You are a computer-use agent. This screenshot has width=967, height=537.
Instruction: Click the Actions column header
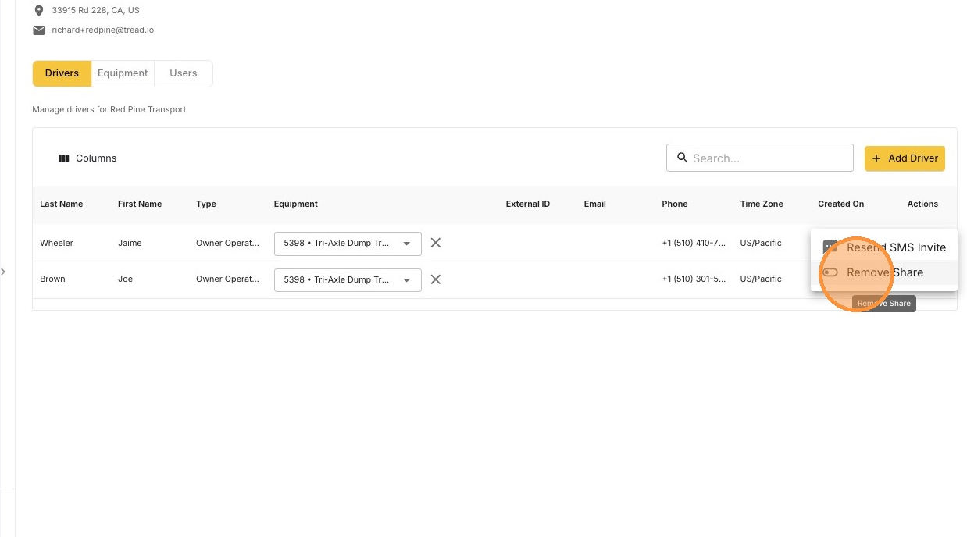922,204
